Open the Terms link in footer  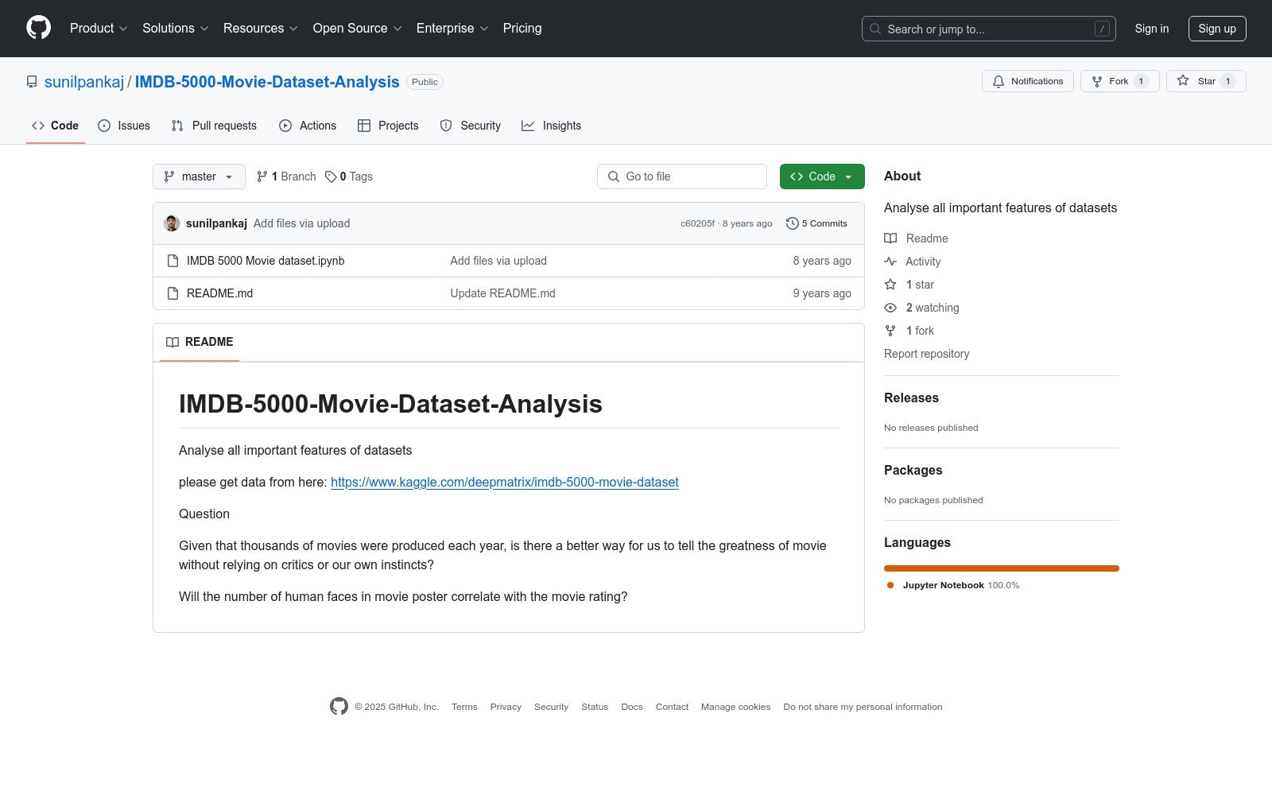point(464,707)
